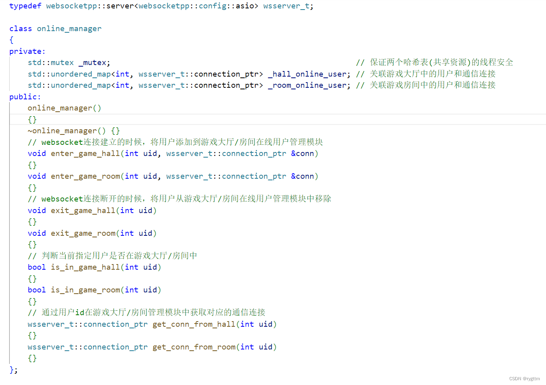Click the exit_game_room function declaration
The image size is (546, 385).
[x=92, y=233]
